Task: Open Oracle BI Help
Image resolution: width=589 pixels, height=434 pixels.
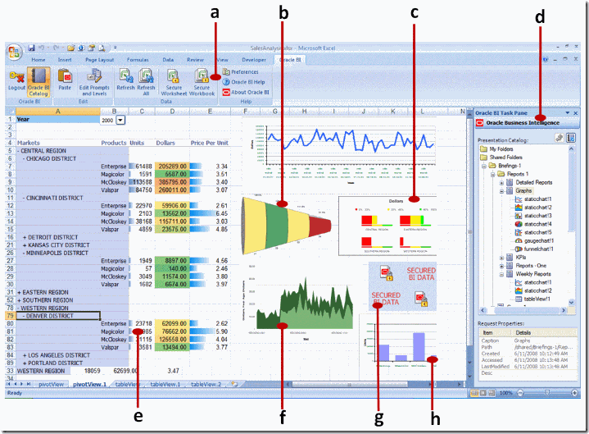Action: tap(243, 82)
